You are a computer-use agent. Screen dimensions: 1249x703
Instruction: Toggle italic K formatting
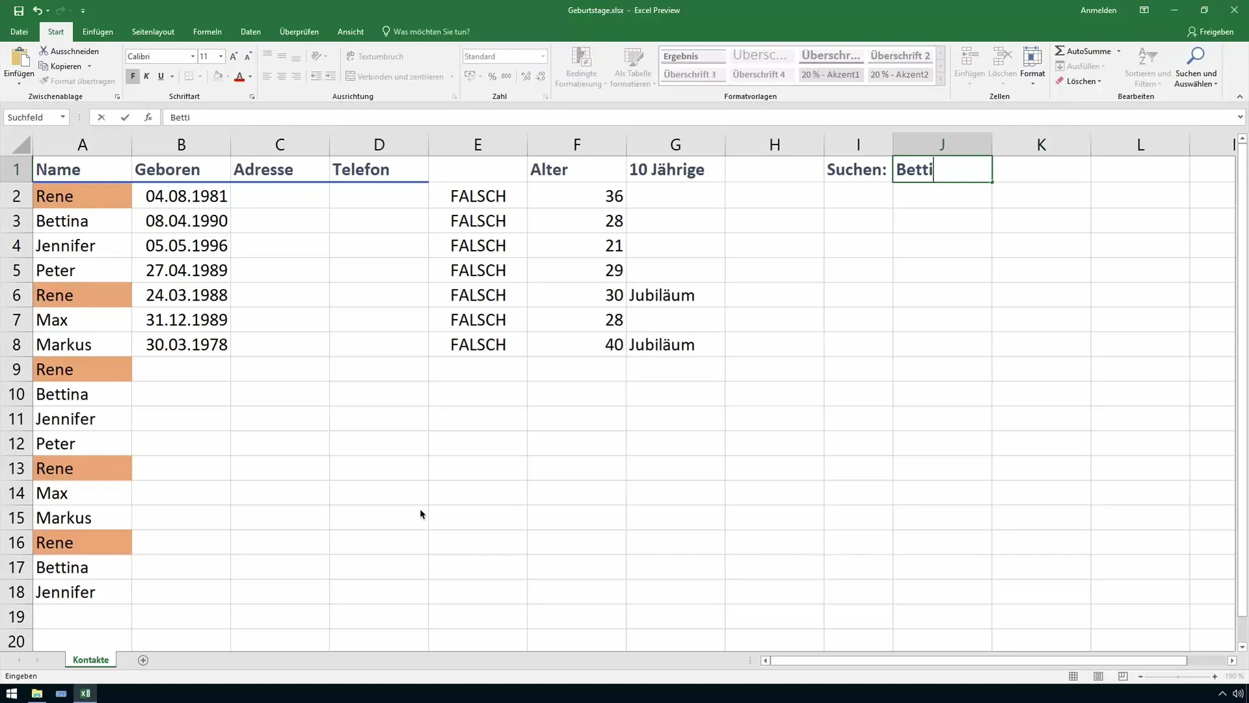pos(146,76)
